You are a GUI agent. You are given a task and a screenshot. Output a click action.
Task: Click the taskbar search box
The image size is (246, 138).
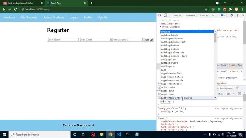40,135
